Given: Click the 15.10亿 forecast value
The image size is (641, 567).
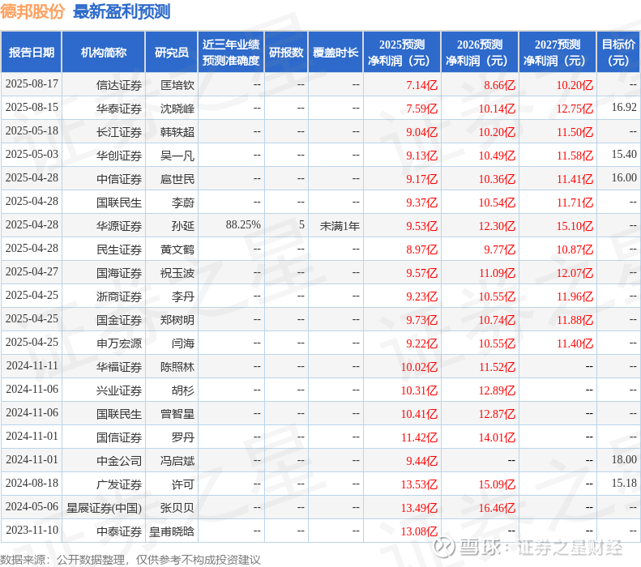Looking at the screenshot, I should pyautogui.click(x=575, y=226).
